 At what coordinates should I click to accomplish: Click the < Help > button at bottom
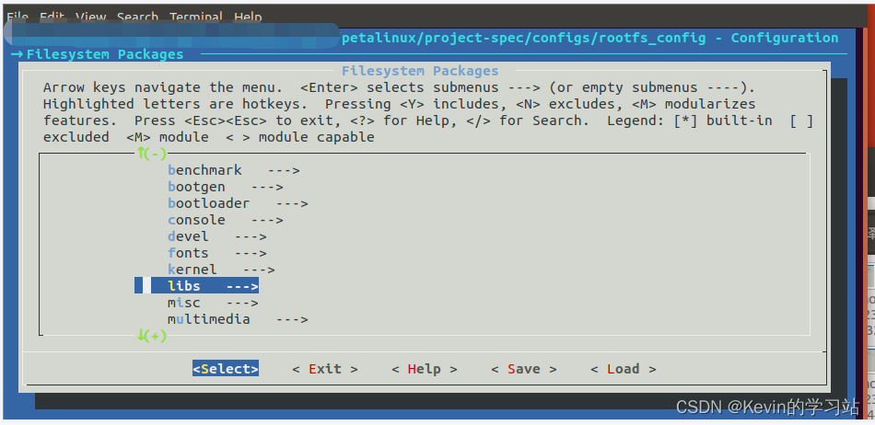[424, 369]
